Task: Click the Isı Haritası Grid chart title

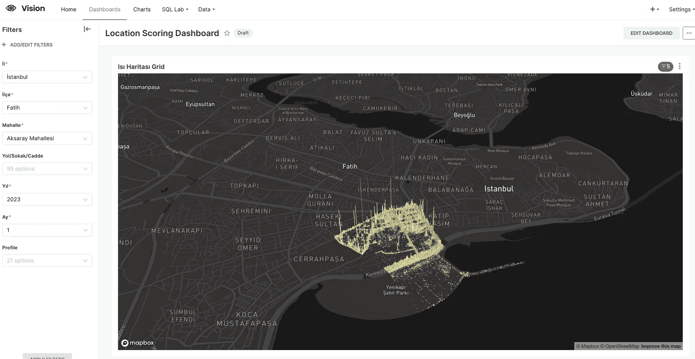Action: click(141, 67)
